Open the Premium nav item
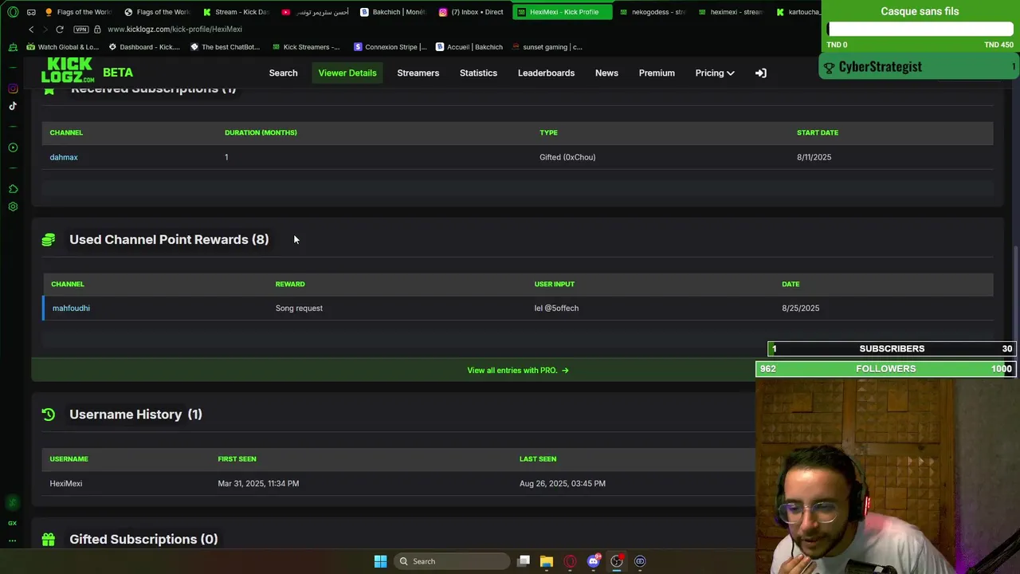 coord(657,73)
